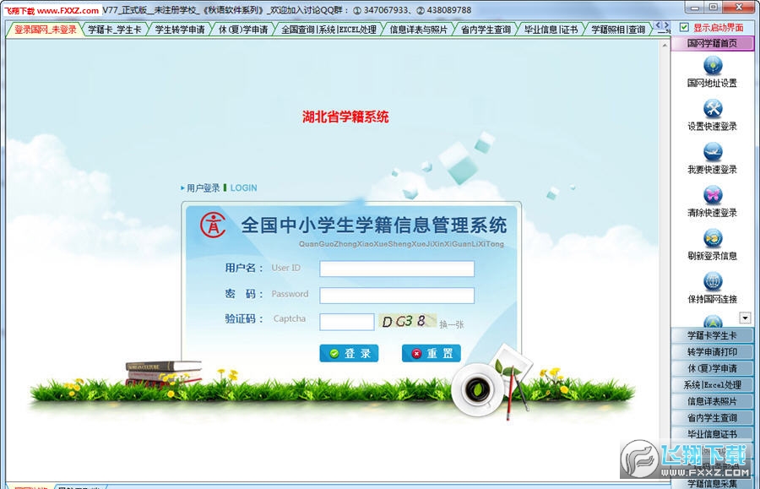Image resolution: width=760 pixels, height=489 pixels.
Task: Open the 休(复)学申请 tab
Action: tap(243, 30)
